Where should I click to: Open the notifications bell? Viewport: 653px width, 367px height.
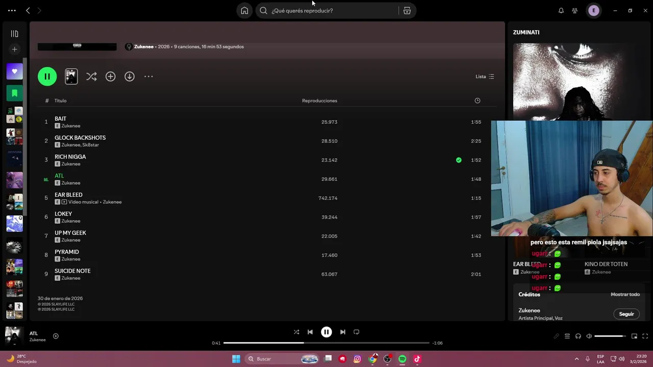coord(561,11)
